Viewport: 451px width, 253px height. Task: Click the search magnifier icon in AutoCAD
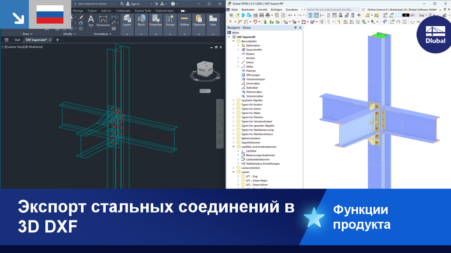[122, 4]
